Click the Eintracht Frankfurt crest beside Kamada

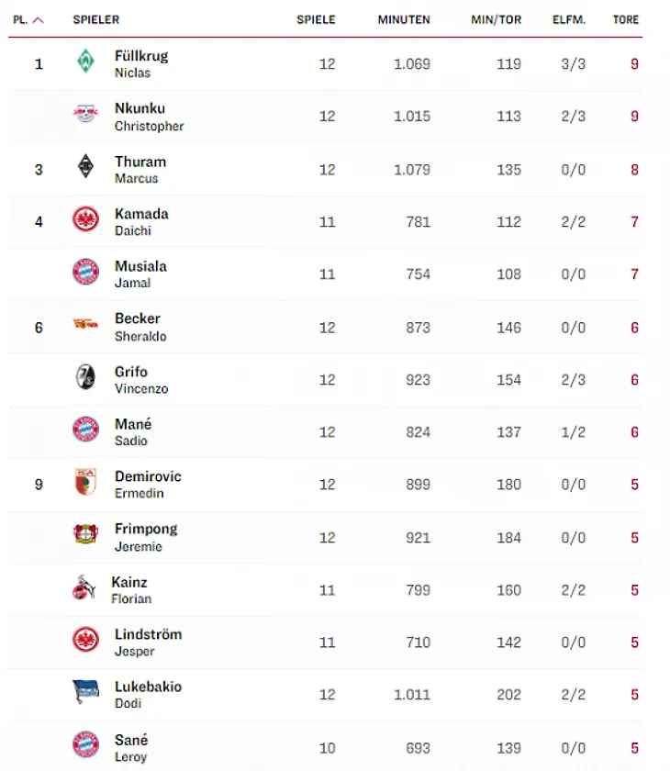click(85, 218)
